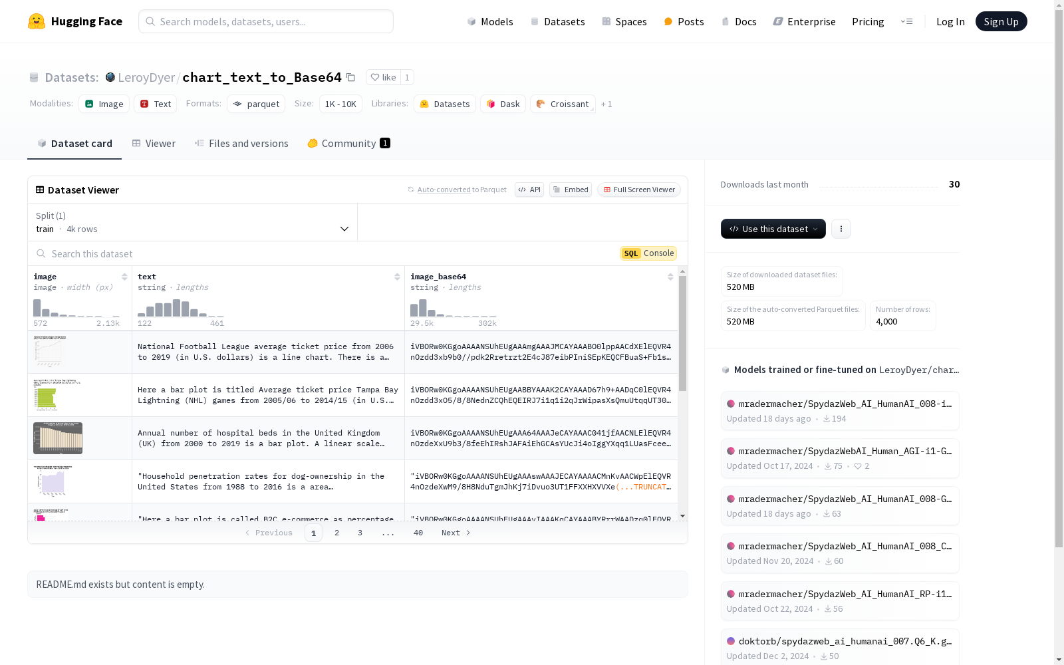Click the Hugging Face logo icon
1064x665 pixels.
[37, 21]
